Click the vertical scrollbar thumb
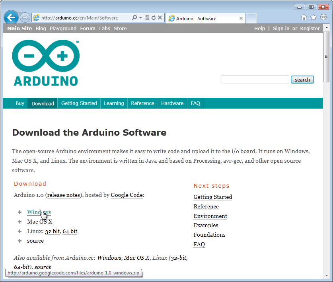The image size is (333, 282). click(326, 56)
